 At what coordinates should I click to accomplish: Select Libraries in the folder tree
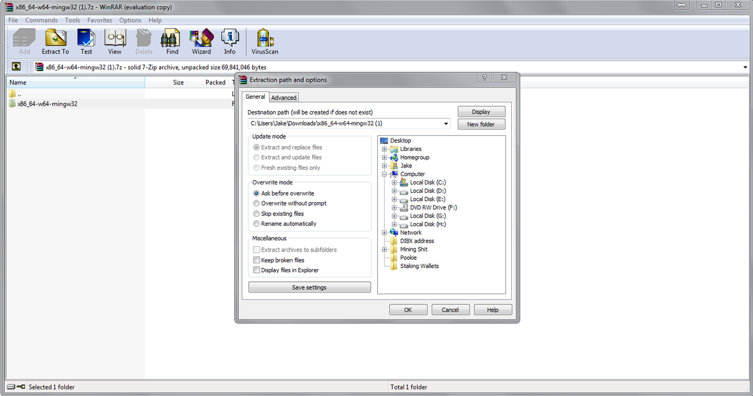411,149
